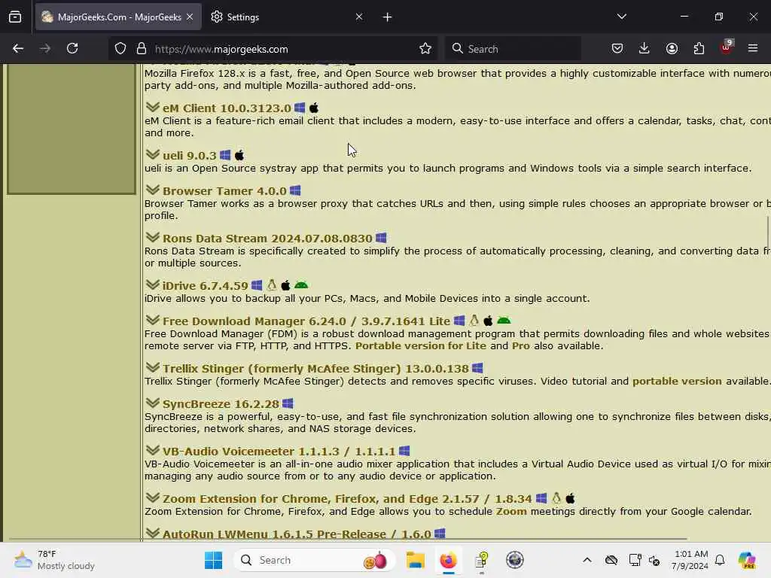Click the Apple icon beside ueli 9.0.3
771x578 pixels.
pyautogui.click(x=239, y=155)
